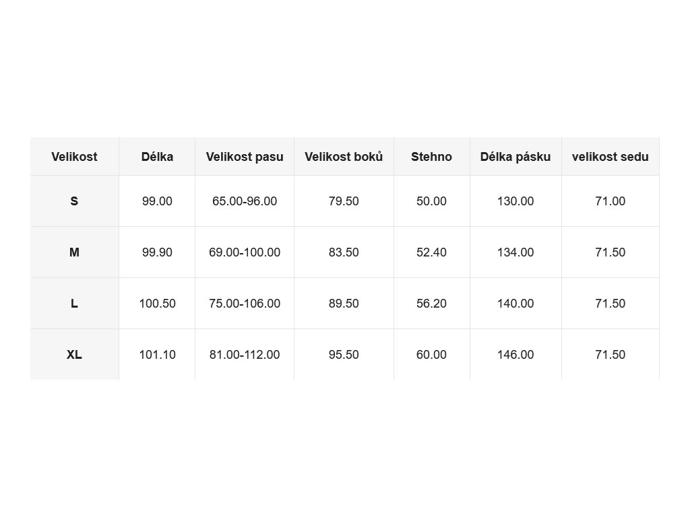Select the S size row label
This screenshot has width=690, height=517.
pyautogui.click(x=74, y=201)
